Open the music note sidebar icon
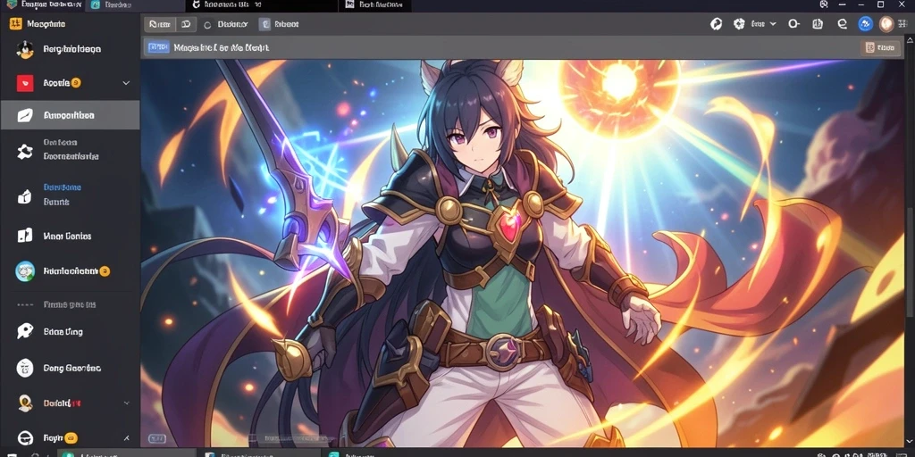915x457 pixels. click(24, 236)
